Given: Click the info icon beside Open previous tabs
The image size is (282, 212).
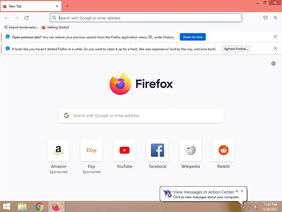Looking at the screenshot, I should [7, 36].
